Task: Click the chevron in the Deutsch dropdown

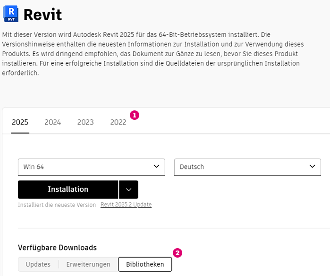Action: click(312, 167)
